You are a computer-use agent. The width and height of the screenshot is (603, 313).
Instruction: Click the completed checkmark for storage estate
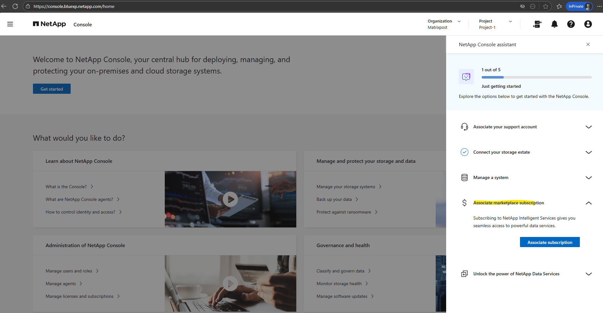[x=465, y=152]
